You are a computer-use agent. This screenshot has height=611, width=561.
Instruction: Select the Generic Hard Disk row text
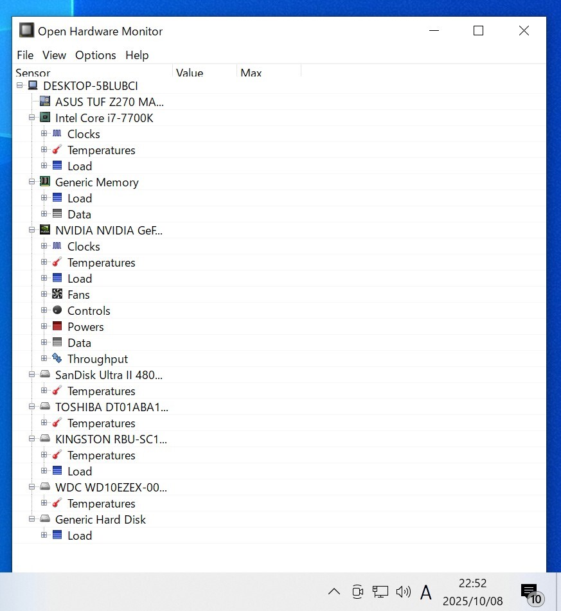click(101, 519)
